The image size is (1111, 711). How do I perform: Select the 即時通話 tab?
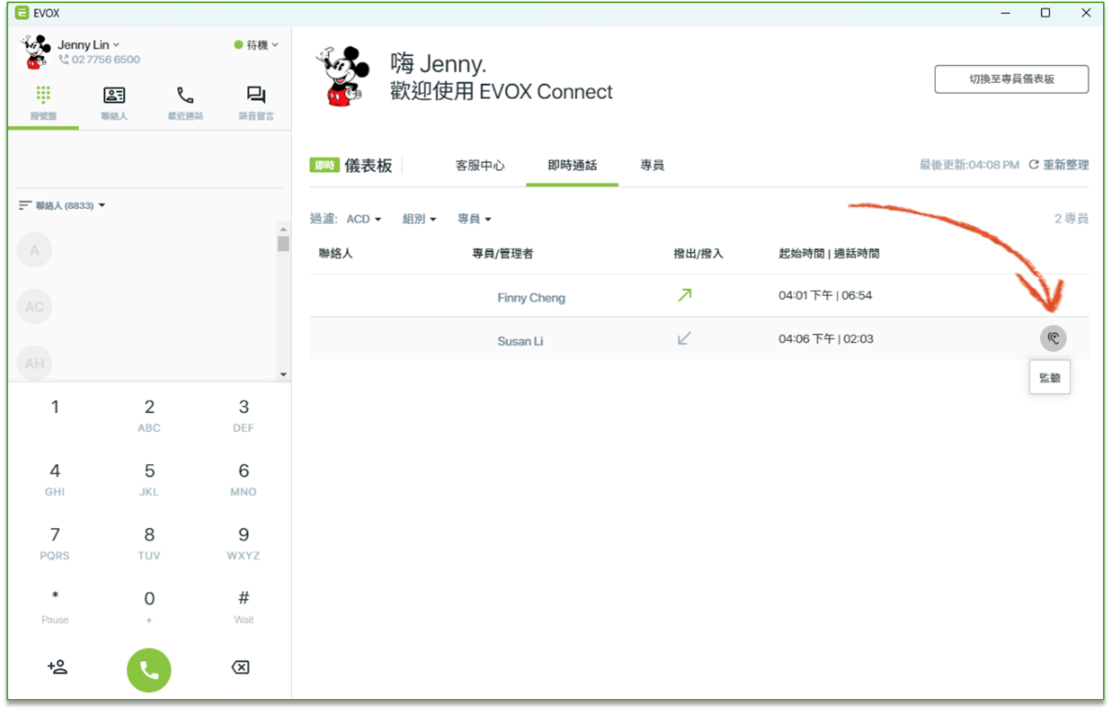572,166
